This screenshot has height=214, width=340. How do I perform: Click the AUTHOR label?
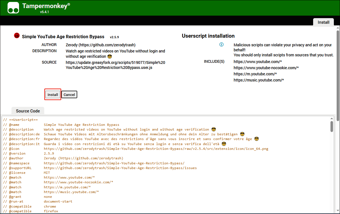tap(49, 45)
